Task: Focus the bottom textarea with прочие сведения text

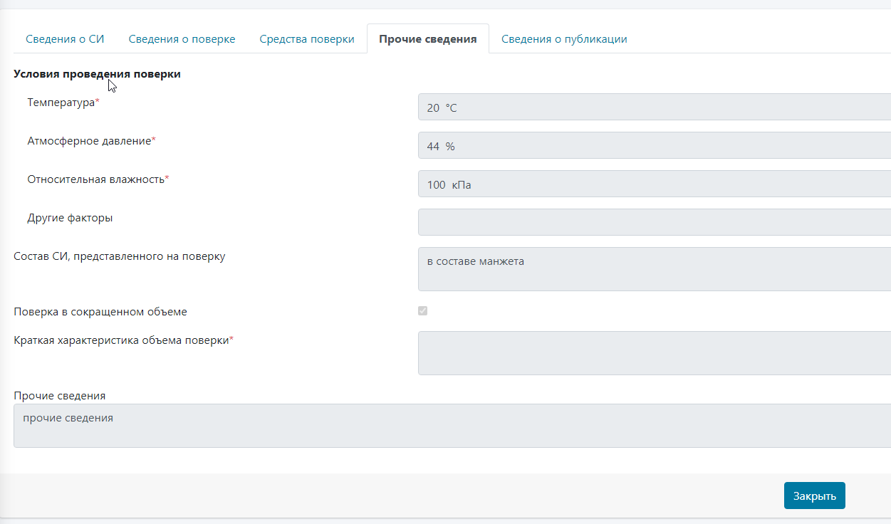Action: pyautogui.click(x=452, y=426)
